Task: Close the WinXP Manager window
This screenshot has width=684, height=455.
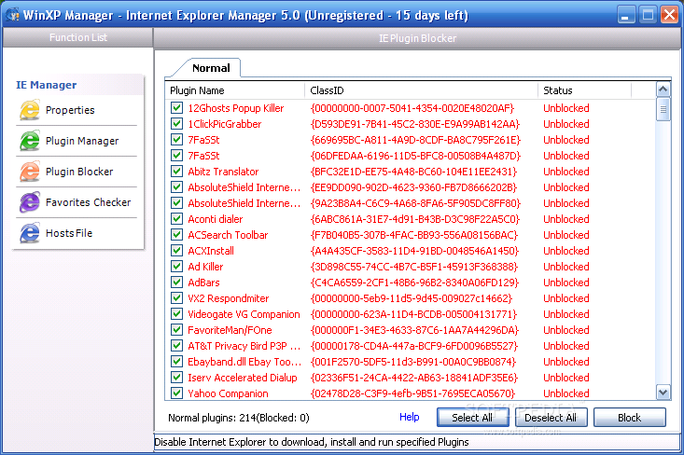Action: point(669,15)
